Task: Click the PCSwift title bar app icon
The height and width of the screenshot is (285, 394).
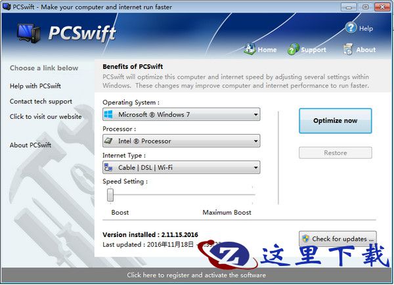Action: [x=7, y=7]
